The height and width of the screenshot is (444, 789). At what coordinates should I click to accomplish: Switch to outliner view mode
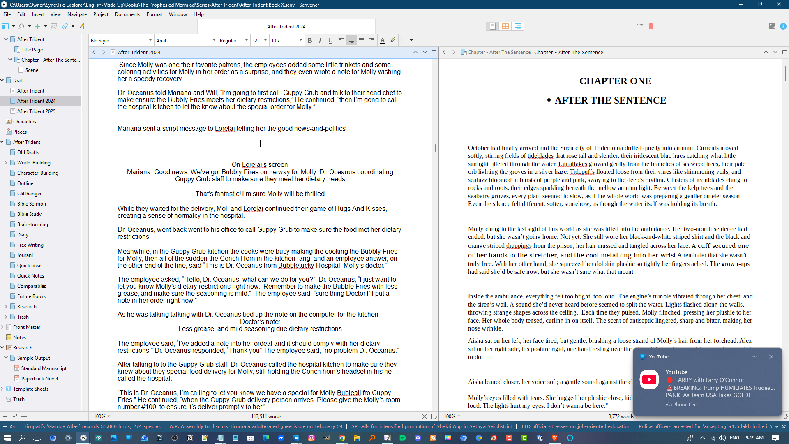[x=518, y=26]
